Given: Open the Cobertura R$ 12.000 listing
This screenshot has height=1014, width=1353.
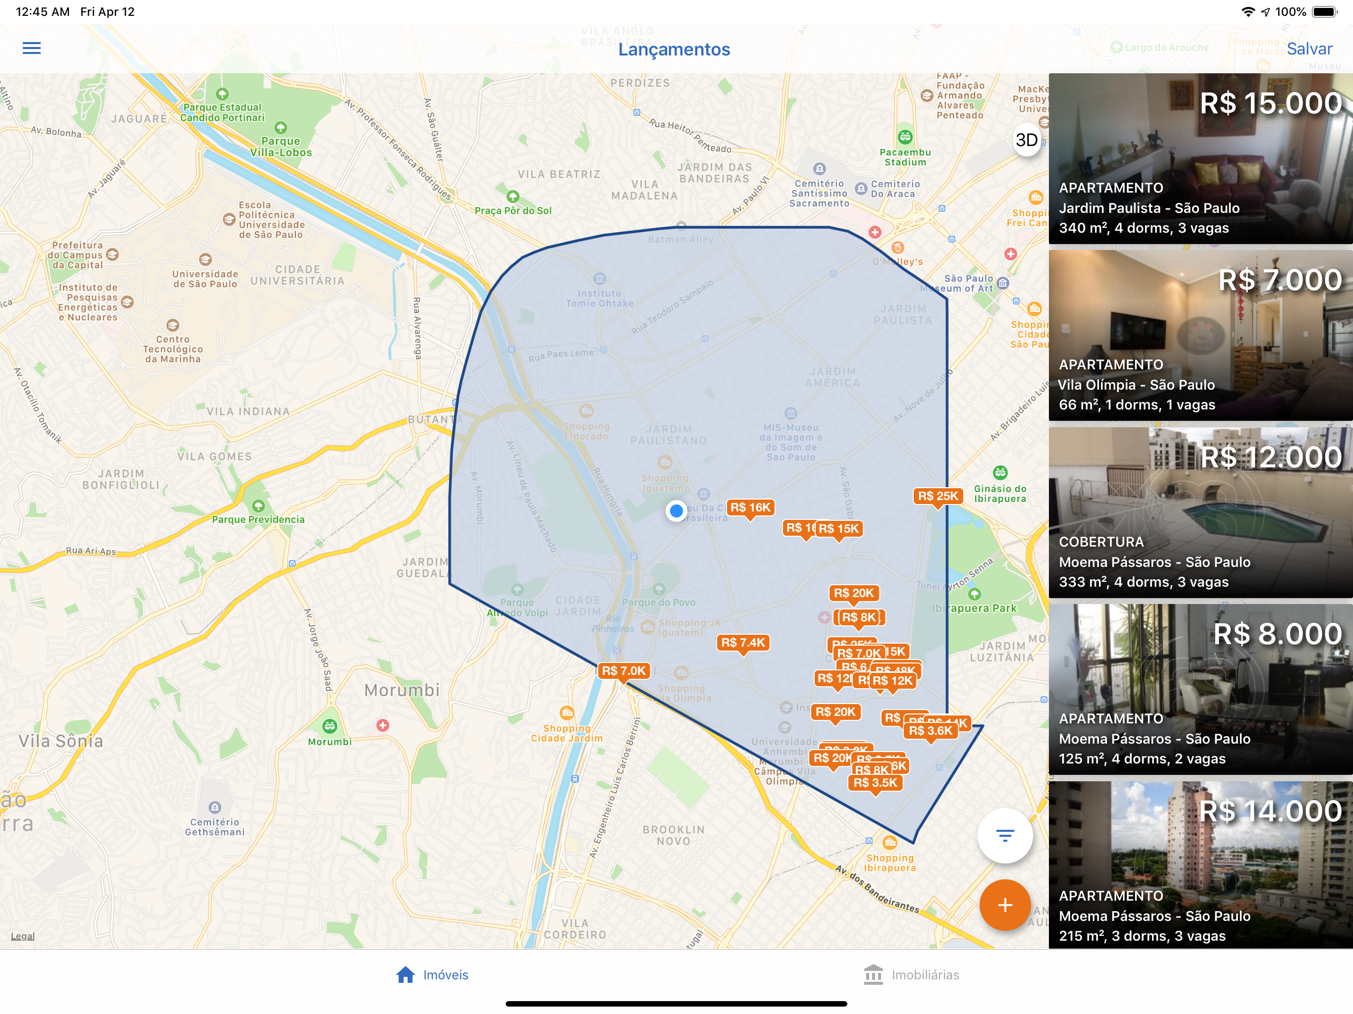Looking at the screenshot, I should (1200, 512).
